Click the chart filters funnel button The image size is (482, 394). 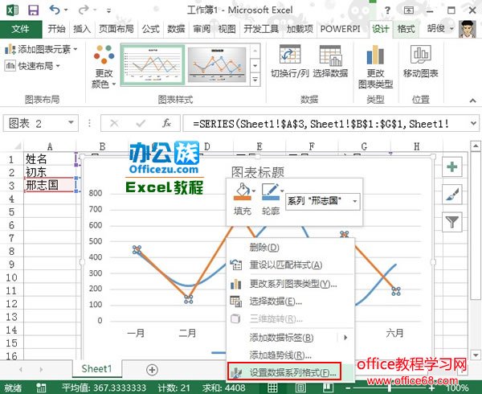click(451, 221)
